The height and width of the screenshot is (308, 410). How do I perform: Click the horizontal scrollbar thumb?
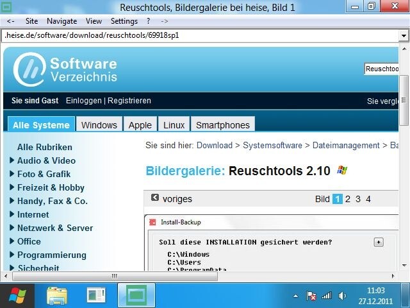[x=115, y=276]
